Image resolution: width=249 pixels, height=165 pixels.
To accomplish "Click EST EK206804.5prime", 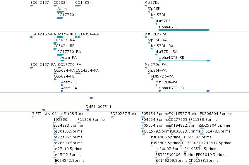I will pyautogui.click(x=216, y=114).
